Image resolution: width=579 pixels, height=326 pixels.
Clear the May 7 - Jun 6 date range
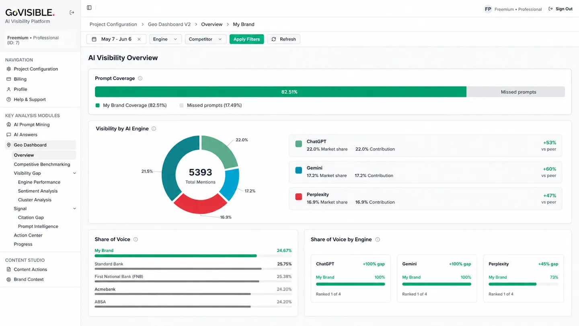pyautogui.click(x=139, y=39)
